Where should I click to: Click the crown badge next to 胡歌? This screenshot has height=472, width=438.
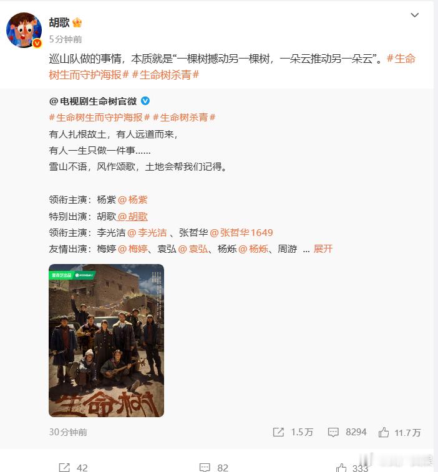(77, 22)
